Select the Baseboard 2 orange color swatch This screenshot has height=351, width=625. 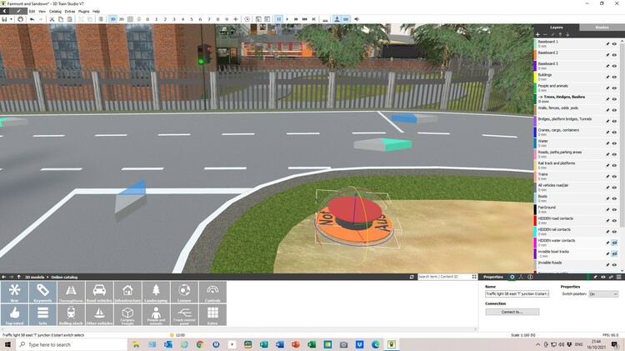pos(535,55)
